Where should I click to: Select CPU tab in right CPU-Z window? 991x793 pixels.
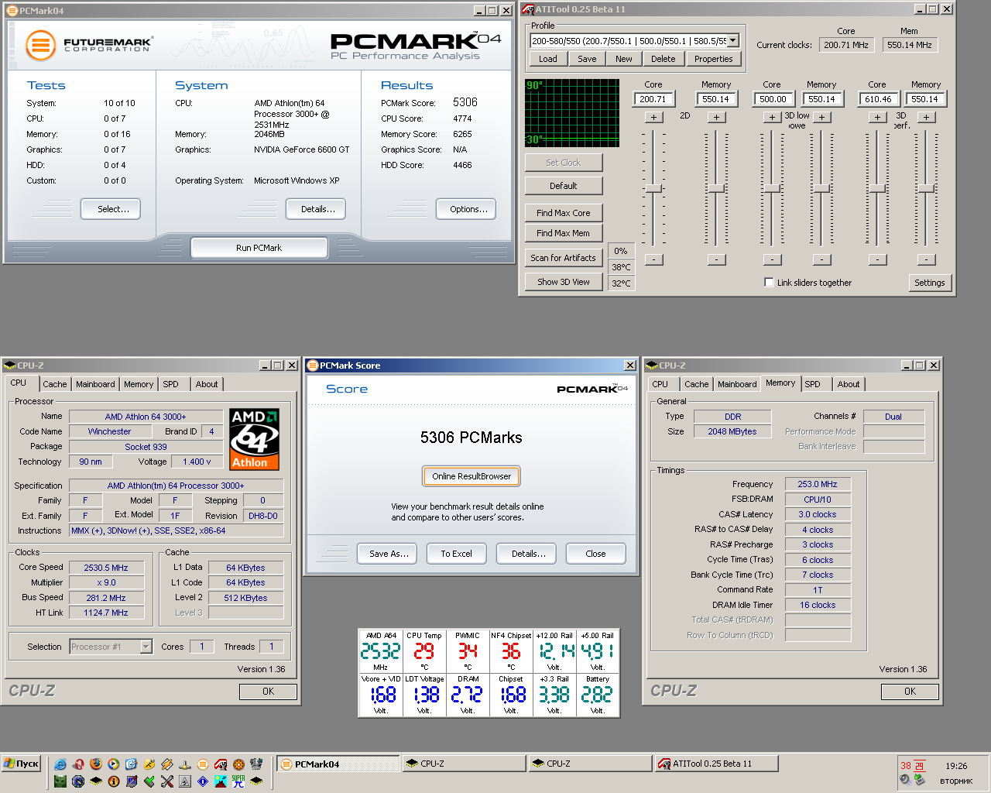pos(660,384)
